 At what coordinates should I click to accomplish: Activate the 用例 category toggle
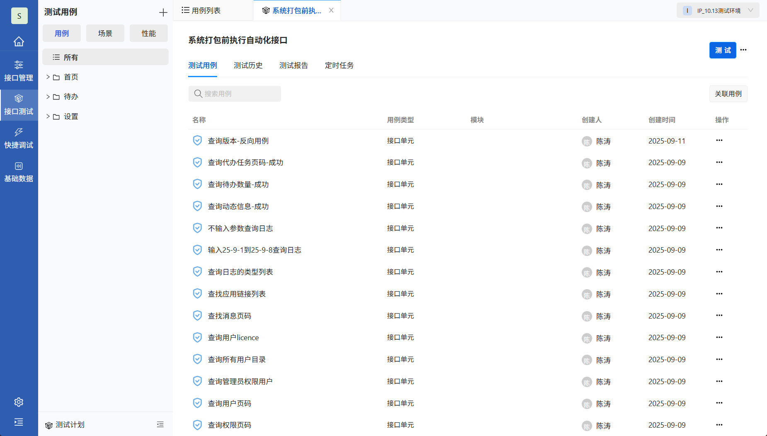(61, 33)
